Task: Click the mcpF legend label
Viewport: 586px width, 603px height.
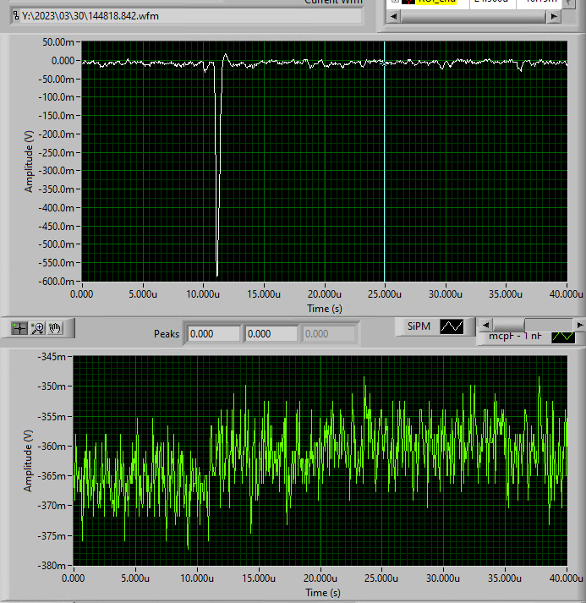Action: 514,337
